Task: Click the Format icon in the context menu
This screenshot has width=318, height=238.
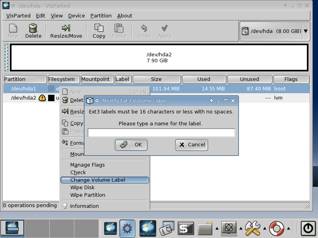Action: click(x=65, y=142)
